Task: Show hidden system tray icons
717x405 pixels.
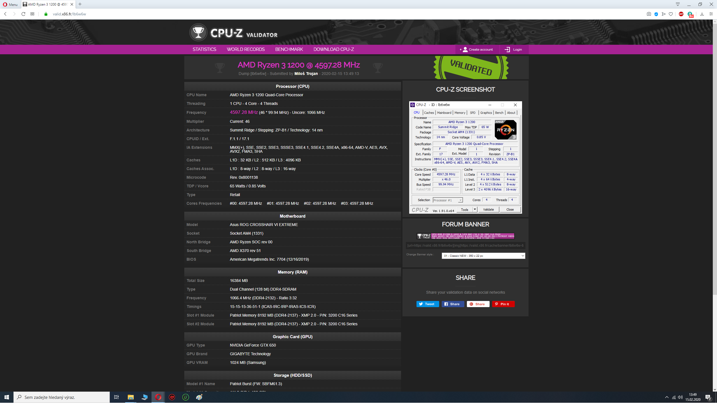Action: [667, 397]
